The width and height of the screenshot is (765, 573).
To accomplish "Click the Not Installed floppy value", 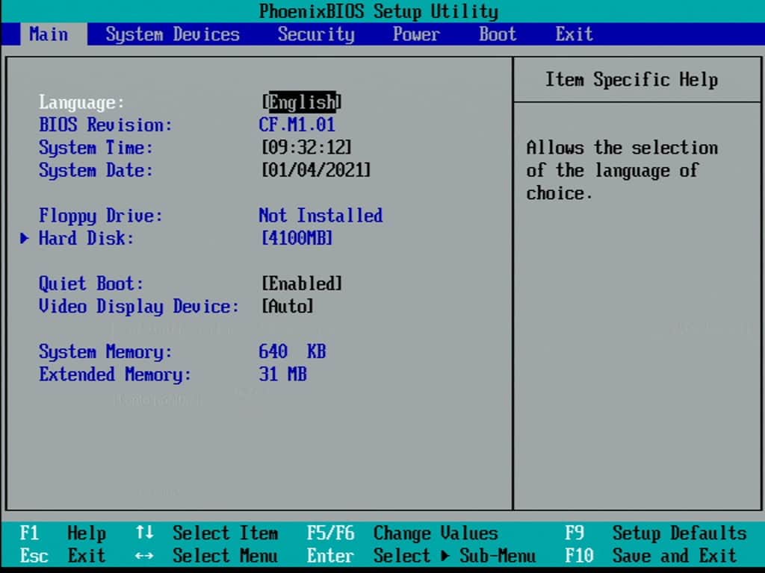I will tap(321, 216).
